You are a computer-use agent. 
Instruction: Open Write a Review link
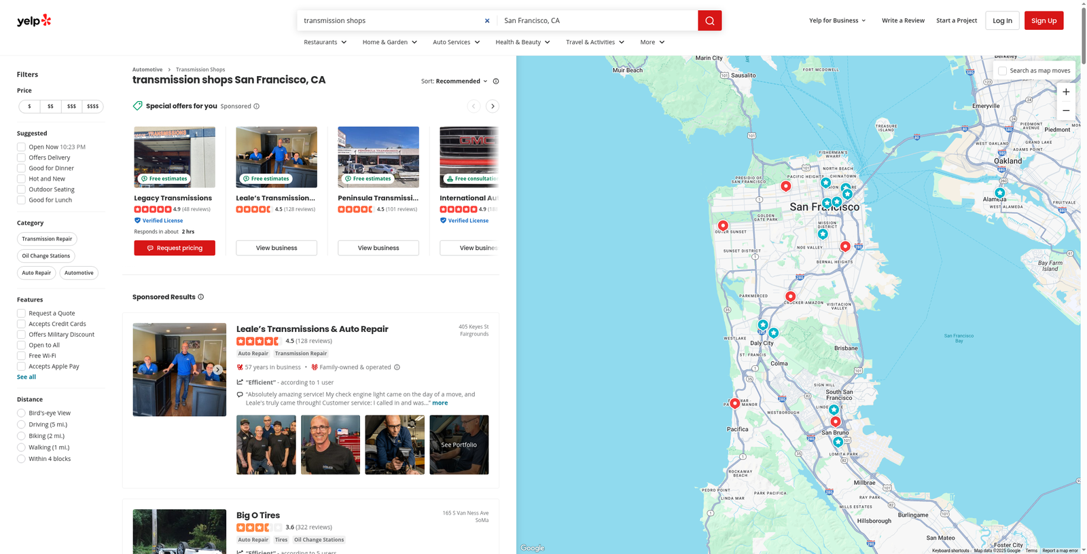903,20
